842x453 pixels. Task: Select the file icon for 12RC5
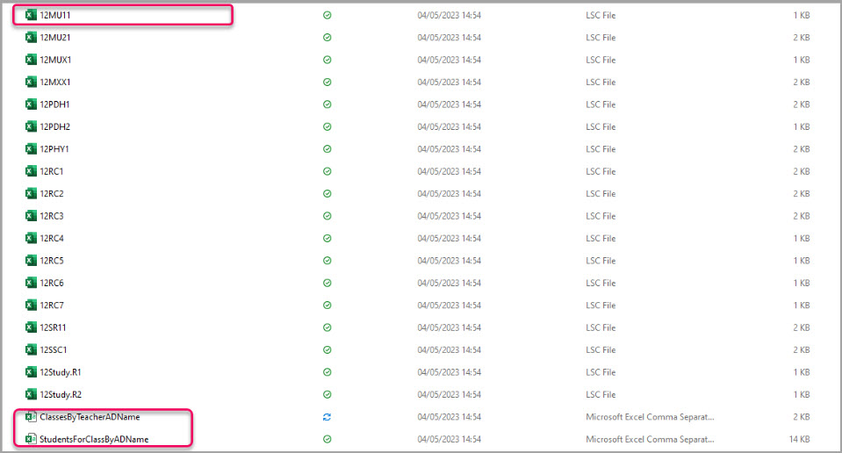coord(31,261)
